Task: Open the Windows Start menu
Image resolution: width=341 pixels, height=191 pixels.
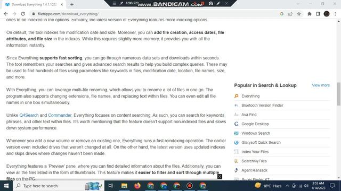Action: click(x=6, y=186)
